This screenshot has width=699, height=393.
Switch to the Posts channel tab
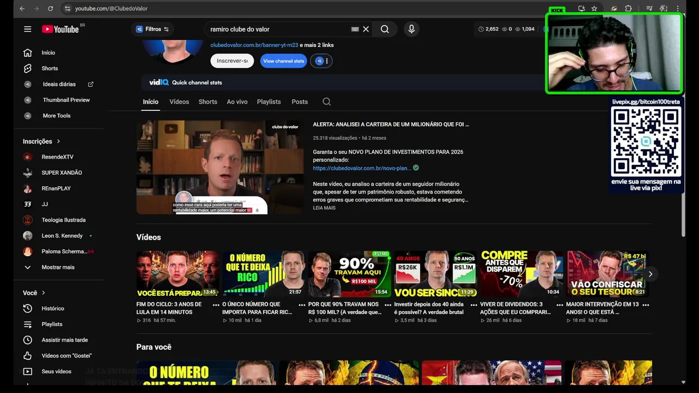coord(300,102)
